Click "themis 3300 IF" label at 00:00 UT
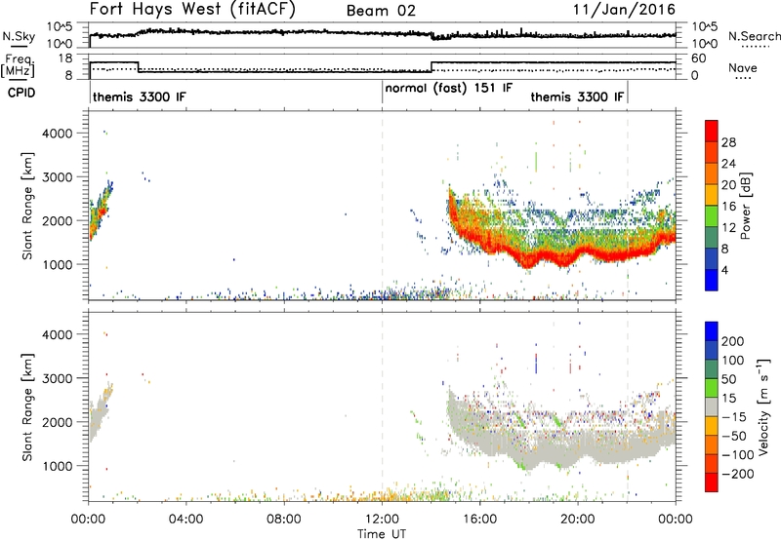781x540 pixels. click(139, 96)
